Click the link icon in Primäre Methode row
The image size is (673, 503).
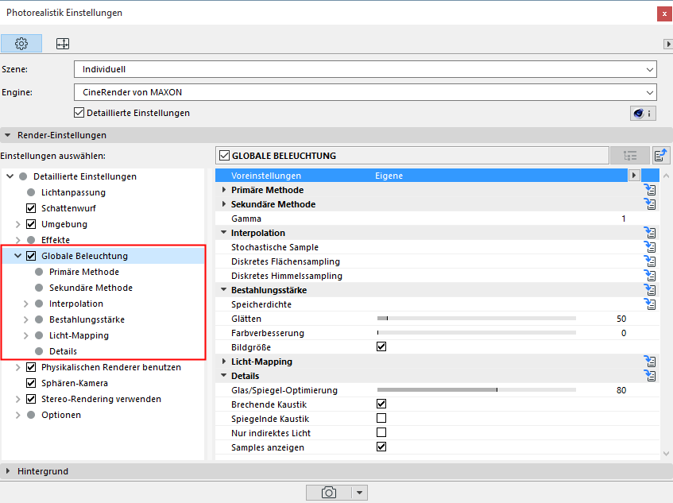pyautogui.click(x=650, y=189)
